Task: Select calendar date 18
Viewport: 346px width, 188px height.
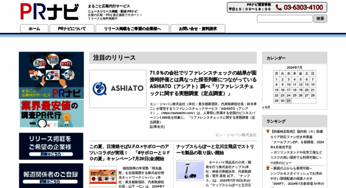Action: (294, 90)
